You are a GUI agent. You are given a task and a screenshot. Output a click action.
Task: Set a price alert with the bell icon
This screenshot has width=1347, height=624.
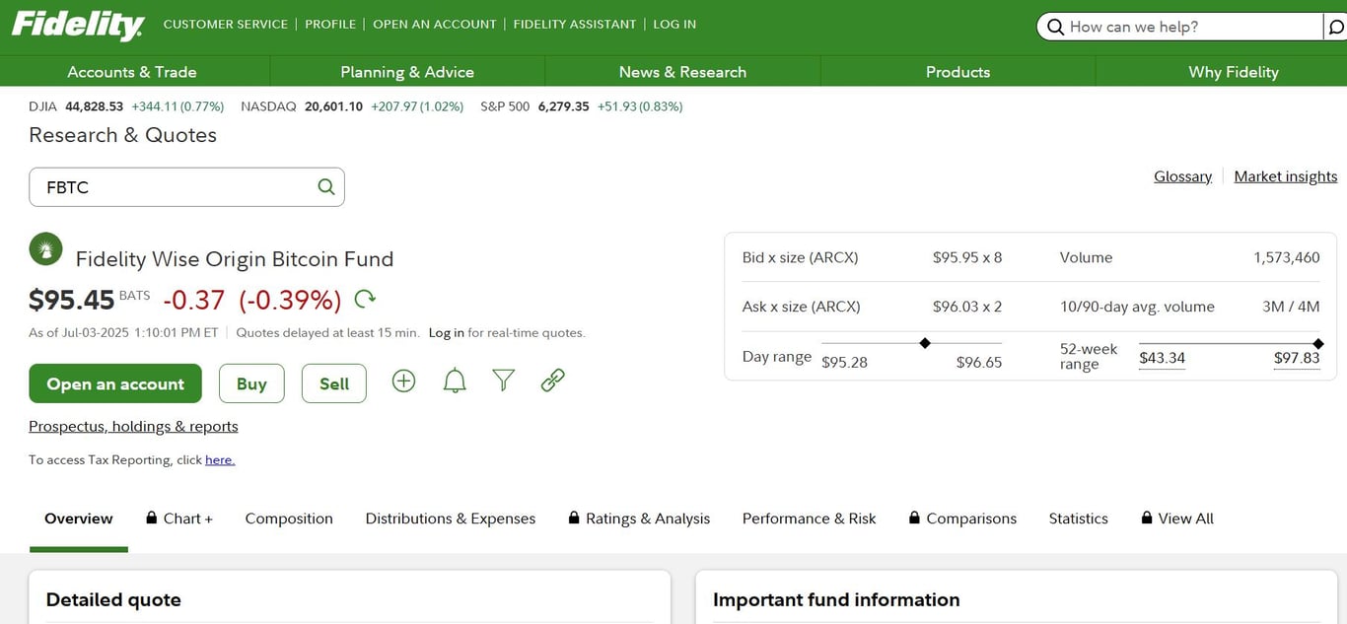(x=454, y=380)
